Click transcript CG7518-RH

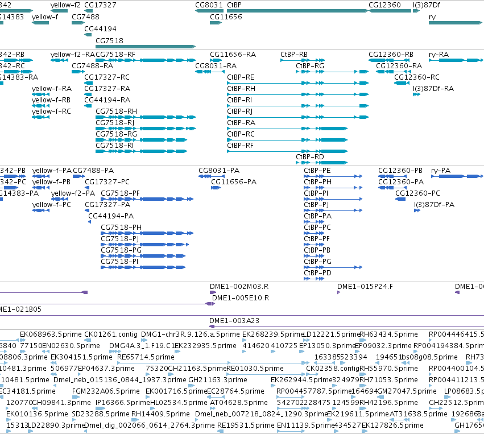click(146, 117)
